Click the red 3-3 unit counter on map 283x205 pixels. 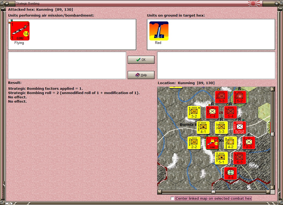click(221, 97)
